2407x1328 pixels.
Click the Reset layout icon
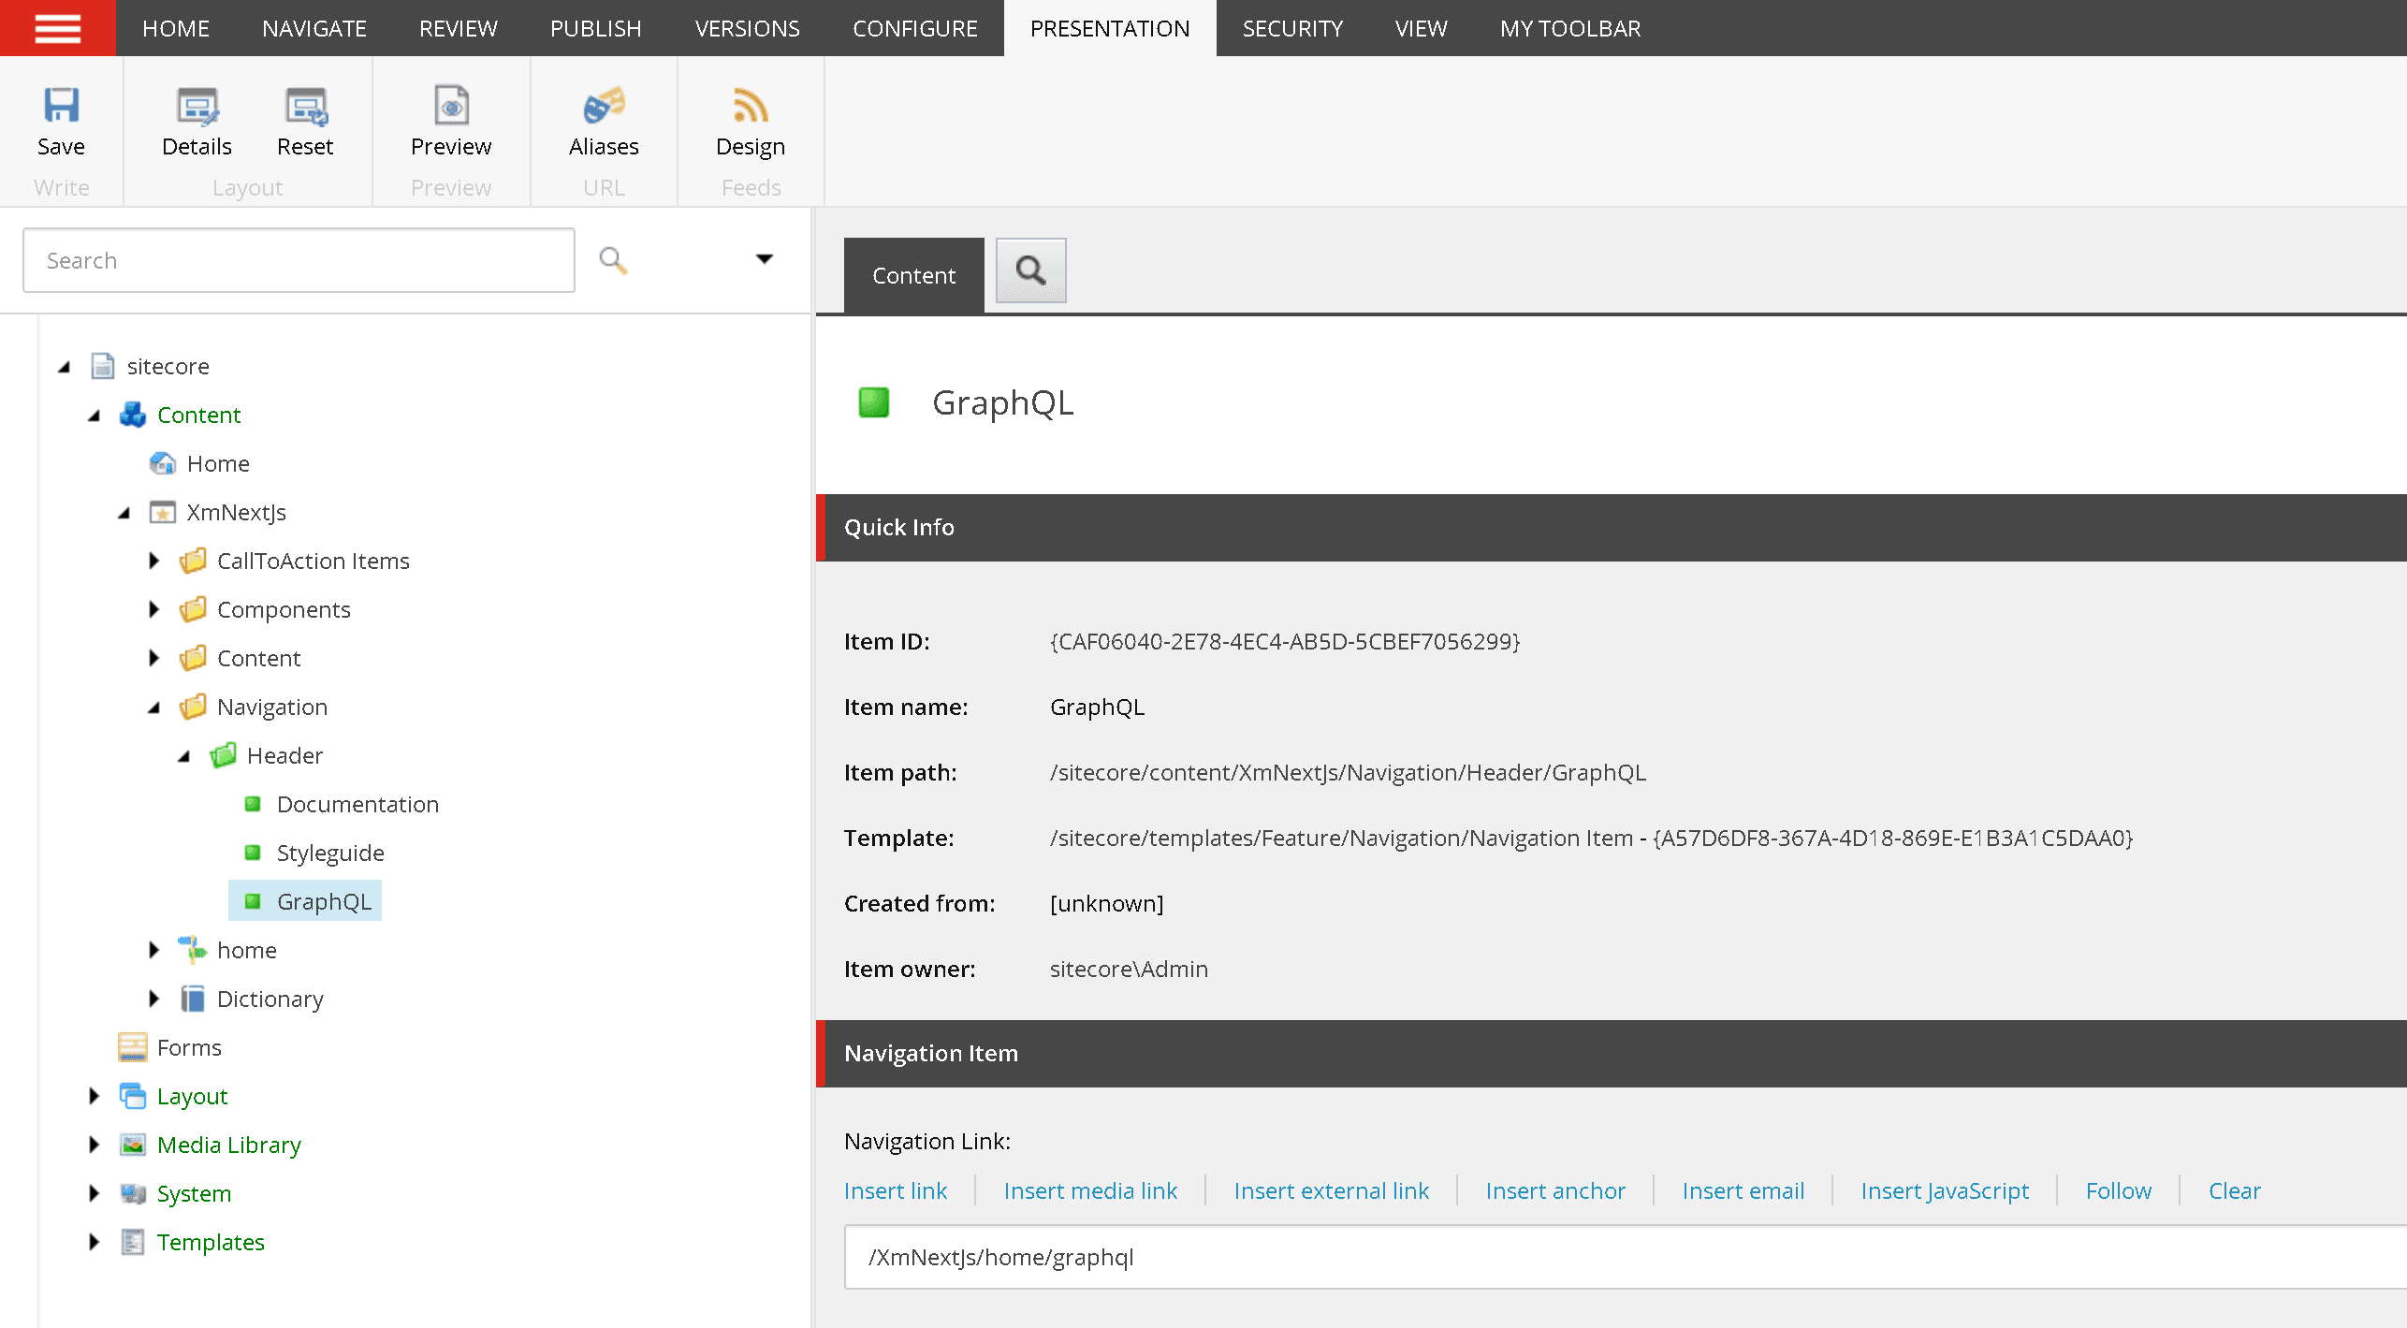click(305, 107)
